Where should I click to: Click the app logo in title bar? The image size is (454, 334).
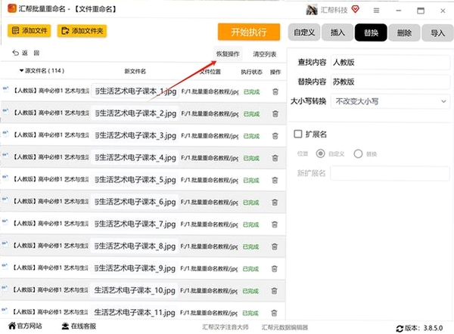(12, 8)
